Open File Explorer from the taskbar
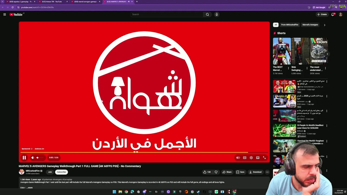Screen dimensions: 347x195 120,192
